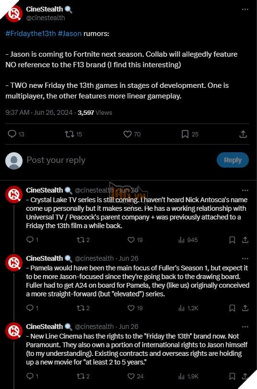
Task: Click the blue Reply button
Action: pos(233,160)
